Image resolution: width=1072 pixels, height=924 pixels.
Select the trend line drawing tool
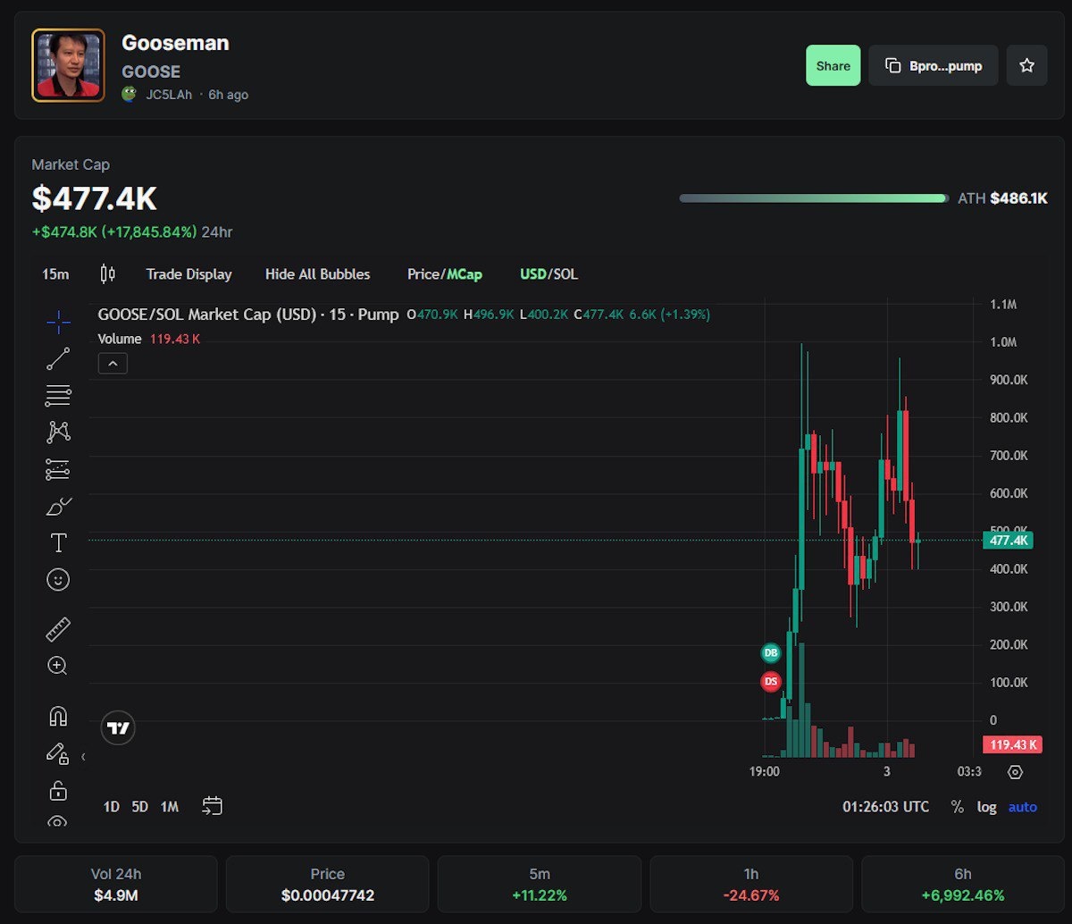pos(58,358)
